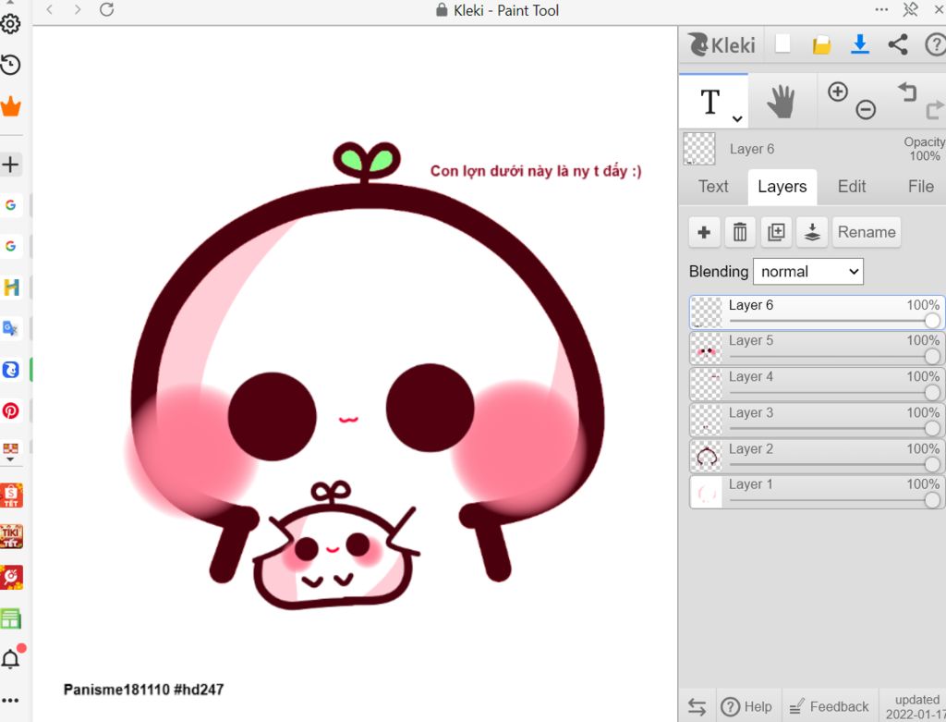Image resolution: width=946 pixels, height=722 pixels.
Task: Reload the Kleki page
Action: 107,9
